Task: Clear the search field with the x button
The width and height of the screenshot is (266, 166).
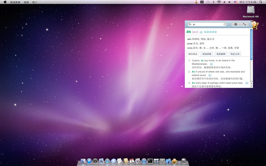Action: pyautogui.click(x=225, y=24)
